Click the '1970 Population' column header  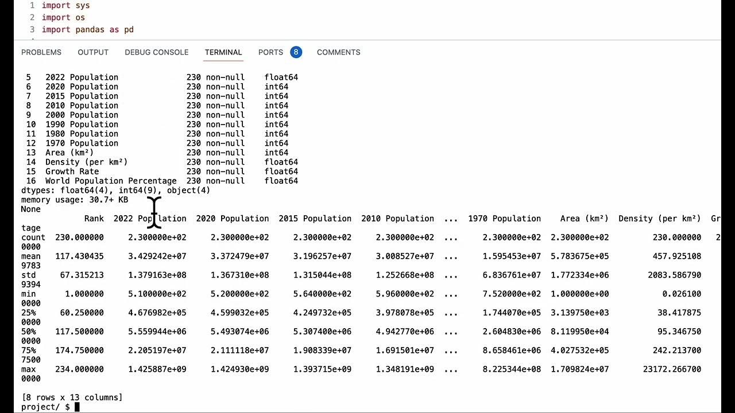(x=504, y=219)
